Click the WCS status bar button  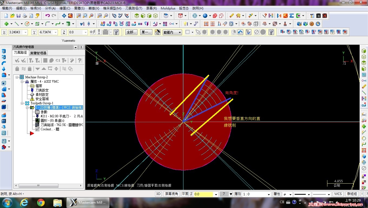click(x=338, y=194)
